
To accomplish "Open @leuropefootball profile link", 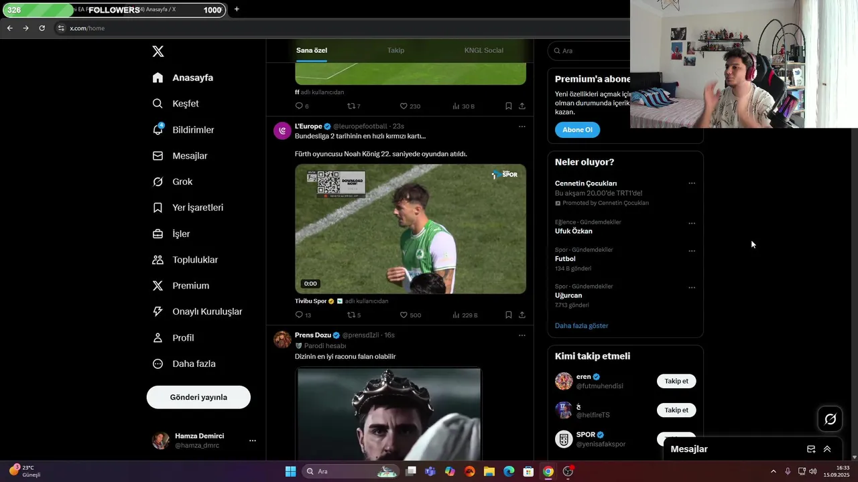I will point(361,127).
